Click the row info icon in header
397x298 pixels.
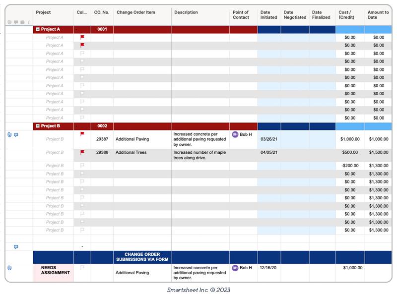[x=28, y=22]
